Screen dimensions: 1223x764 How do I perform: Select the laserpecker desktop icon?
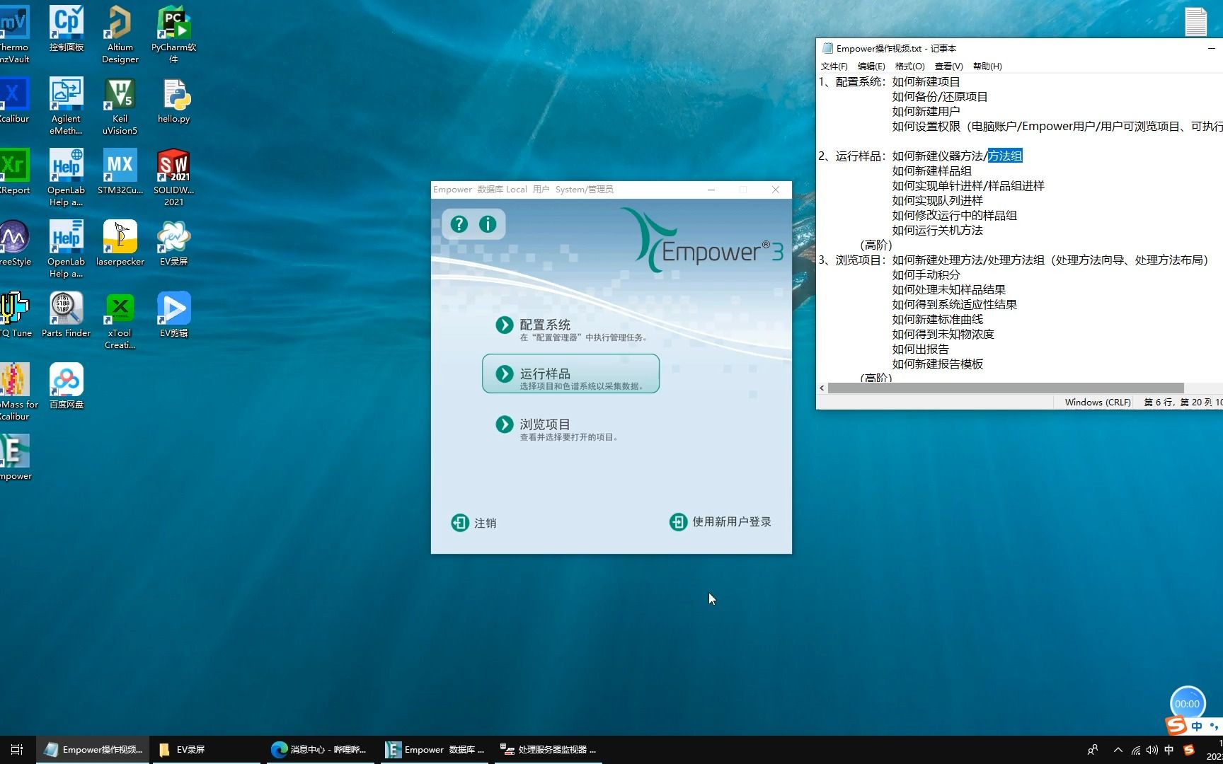pos(120,243)
